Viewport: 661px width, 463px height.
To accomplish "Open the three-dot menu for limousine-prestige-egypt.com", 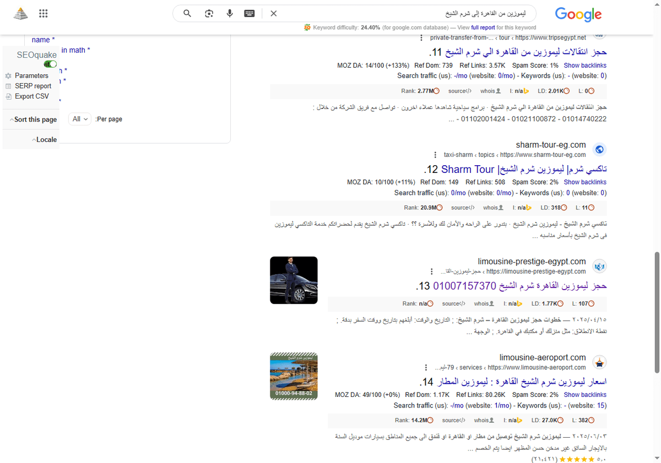I will click(x=431, y=271).
